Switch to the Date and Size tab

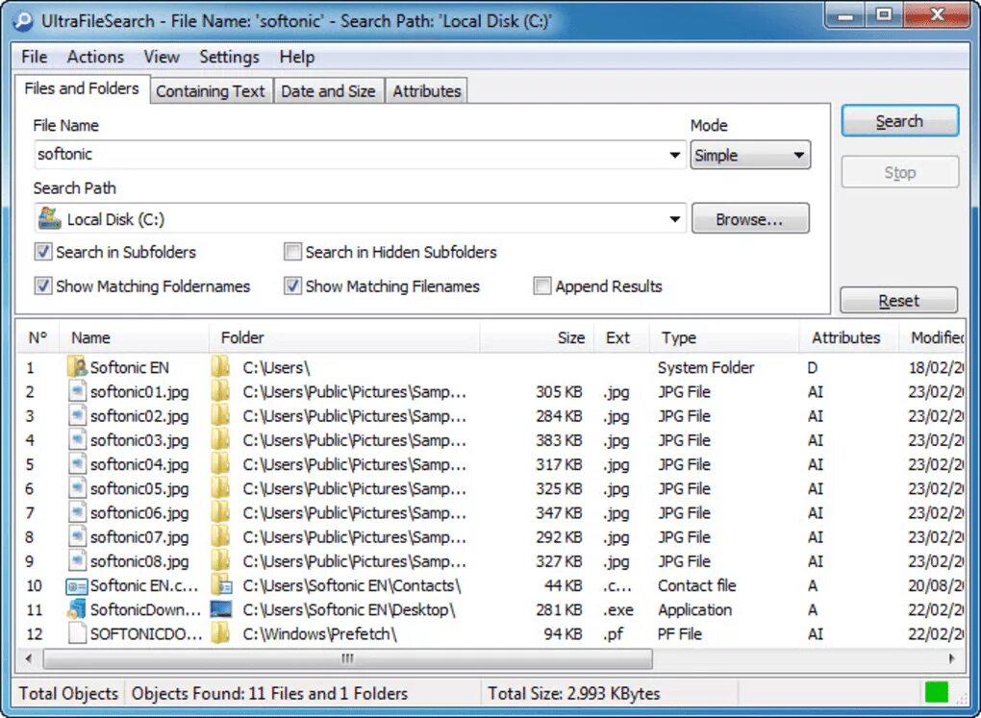click(x=328, y=91)
